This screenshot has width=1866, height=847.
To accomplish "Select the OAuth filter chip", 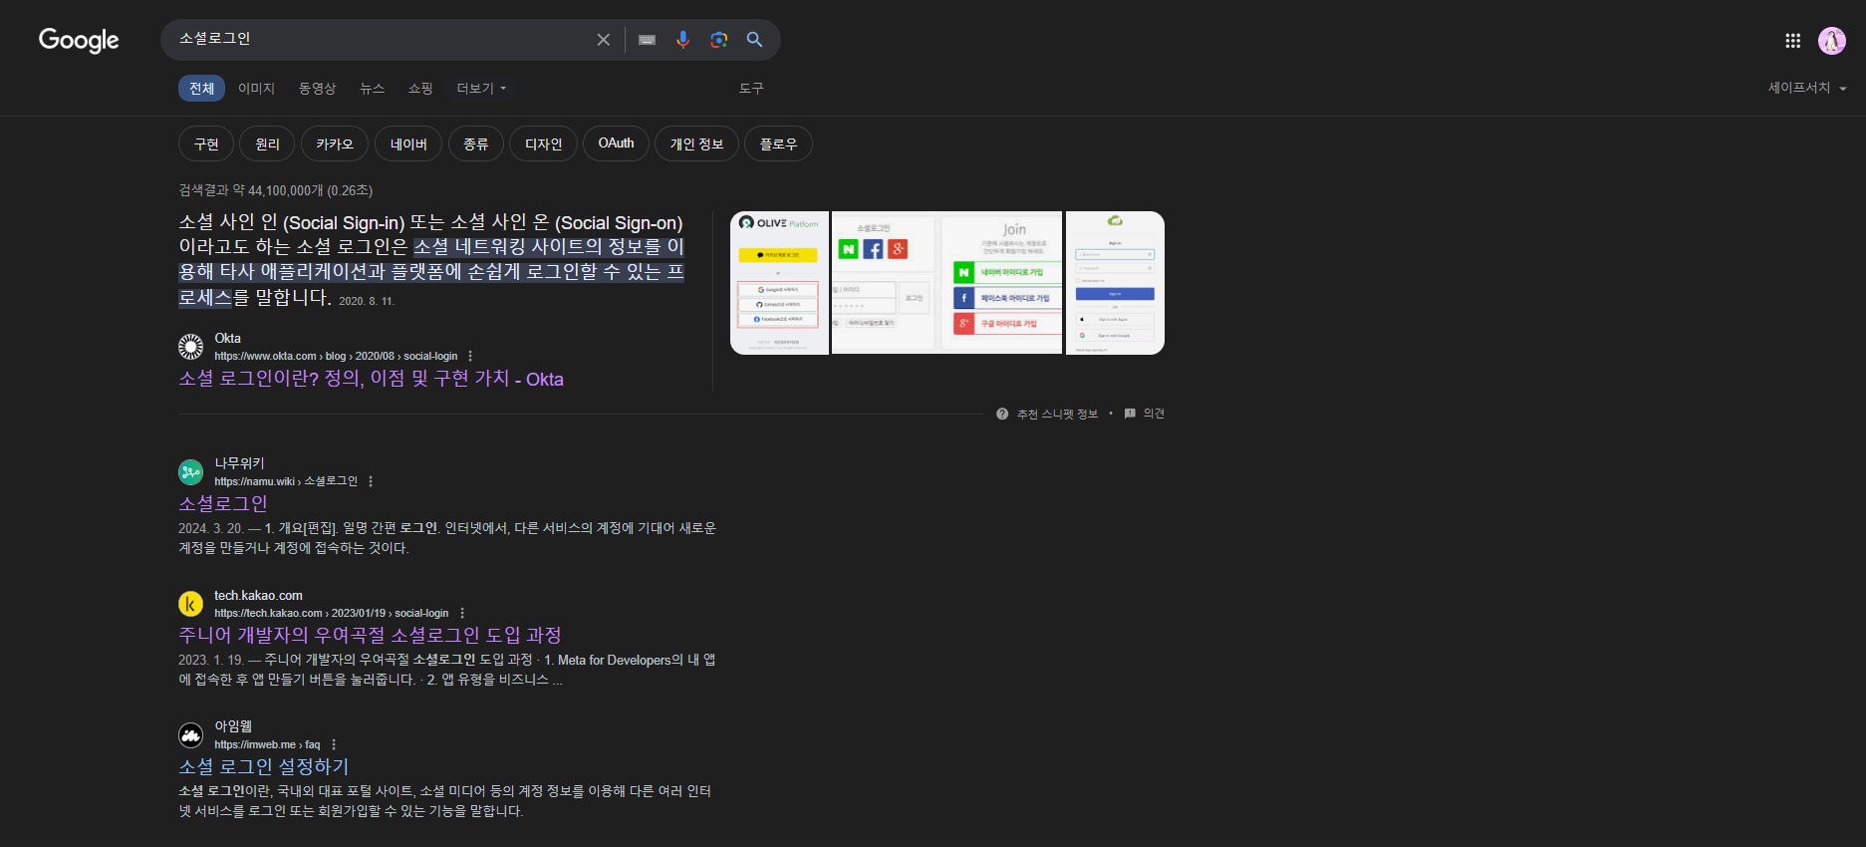I will click(x=616, y=143).
